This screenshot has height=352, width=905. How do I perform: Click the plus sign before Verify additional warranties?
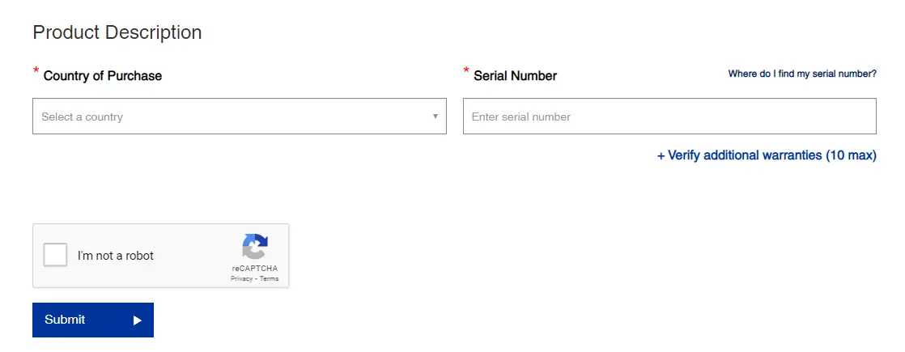[x=661, y=155]
